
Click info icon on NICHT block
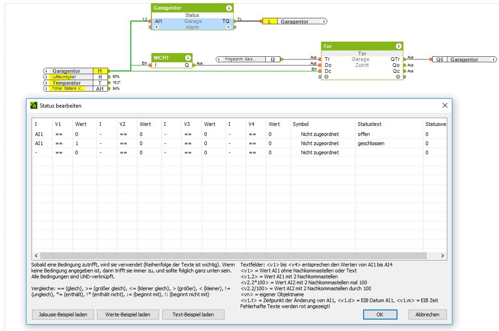pyautogui.click(x=188, y=58)
